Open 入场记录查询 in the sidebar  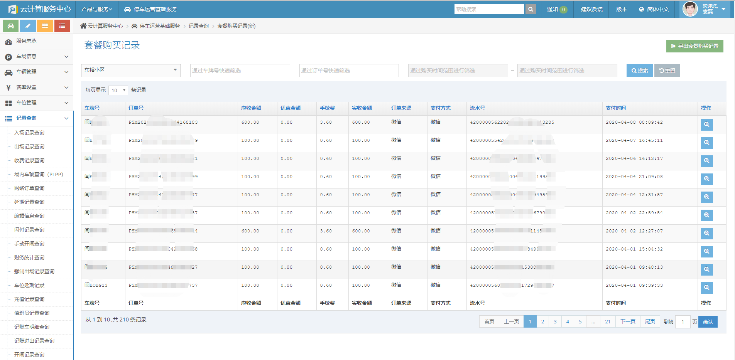pos(29,133)
